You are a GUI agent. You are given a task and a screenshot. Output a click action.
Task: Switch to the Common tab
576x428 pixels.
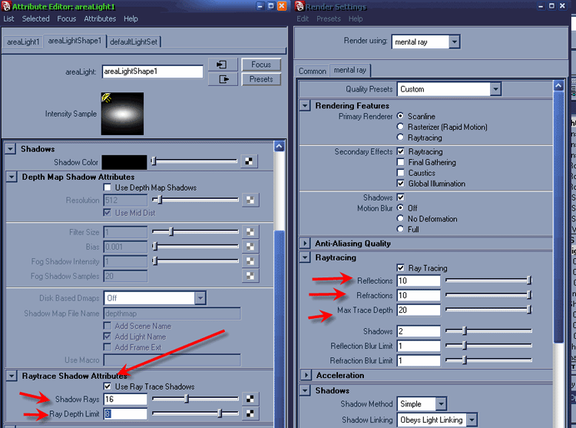313,71
